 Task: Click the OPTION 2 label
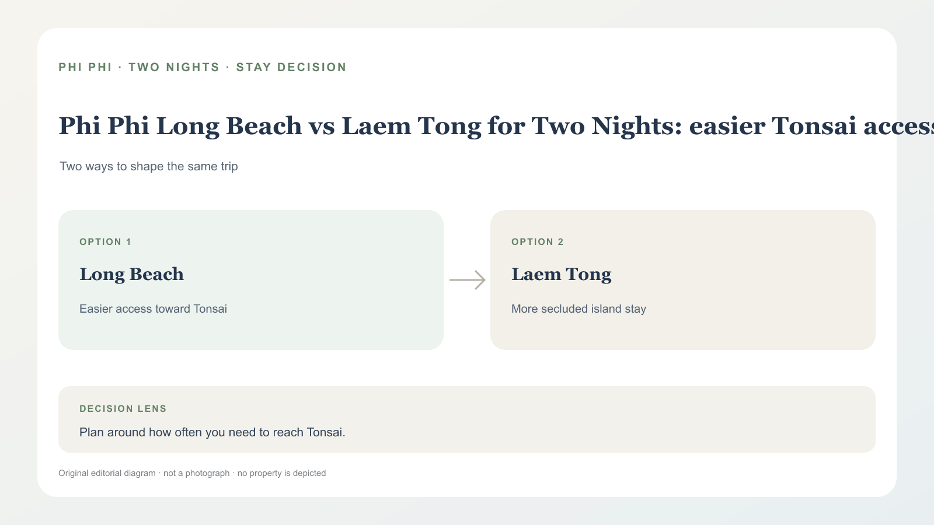click(x=538, y=242)
